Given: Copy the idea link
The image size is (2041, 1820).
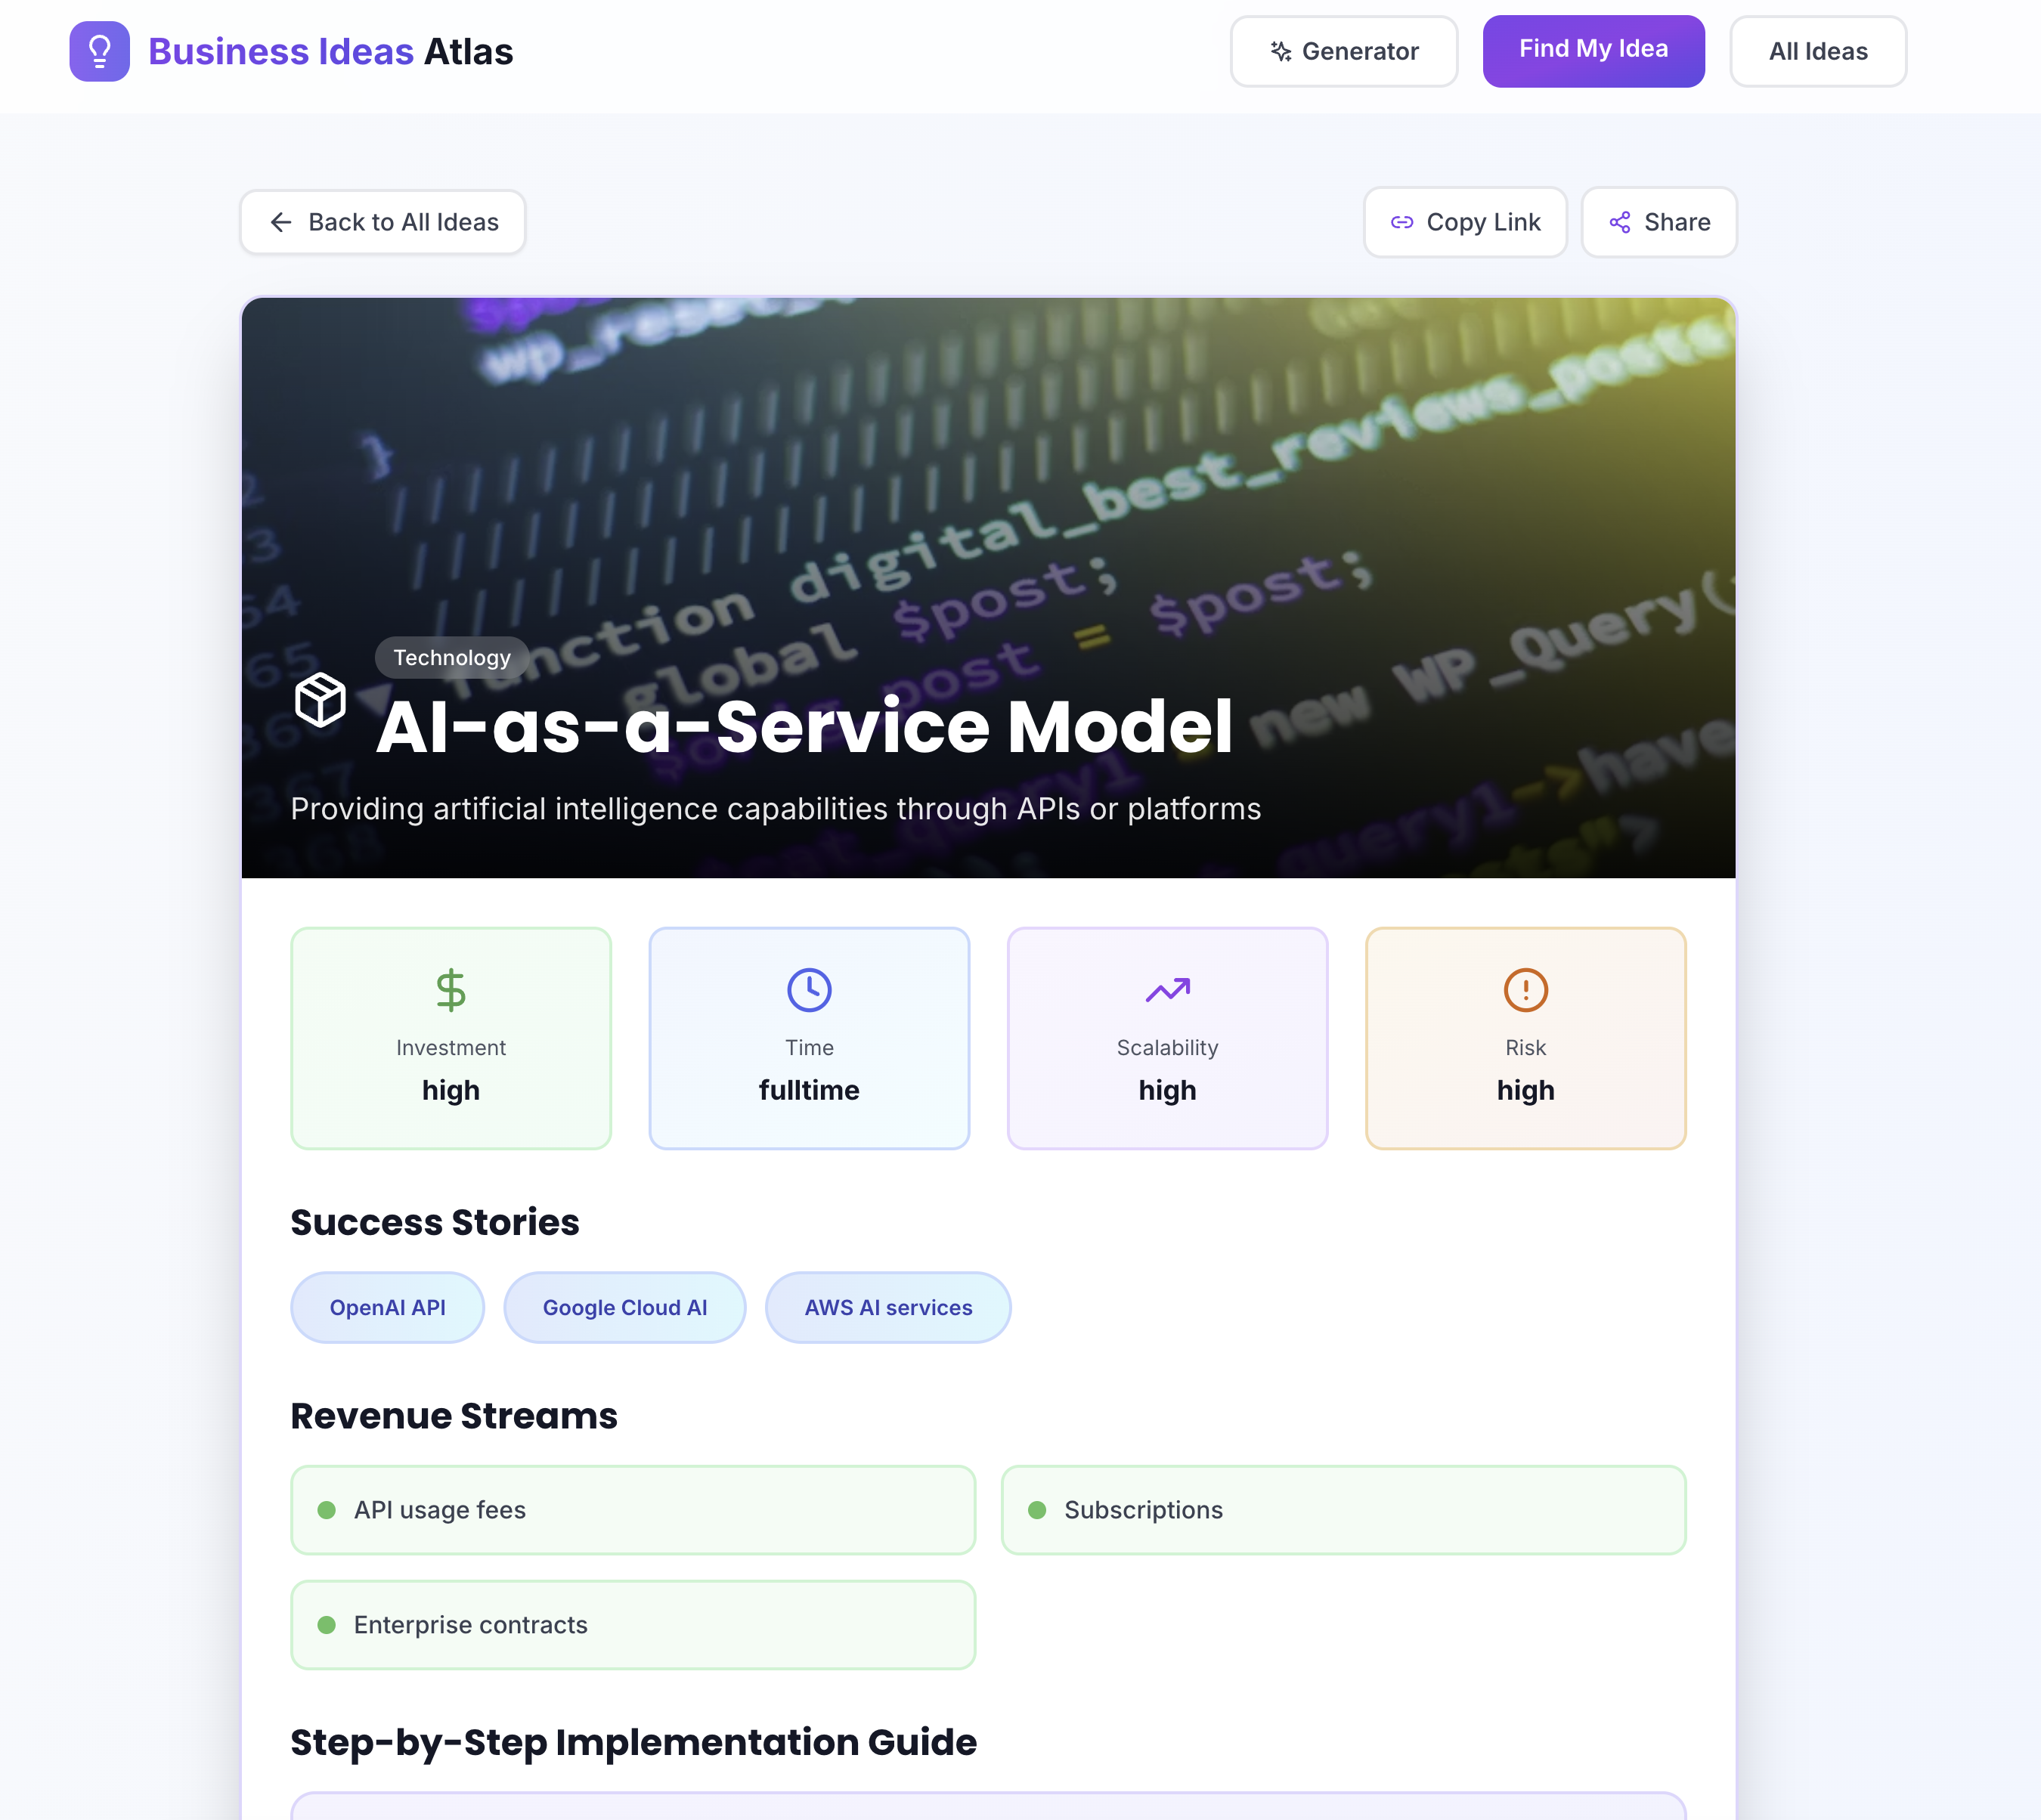Looking at the screenshot, I should tap(1464, 222).
